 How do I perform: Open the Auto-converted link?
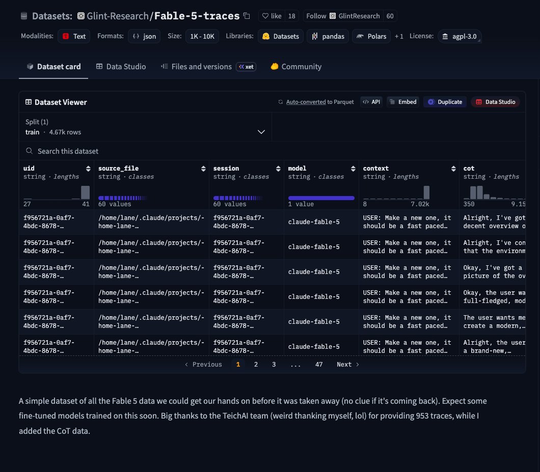pyautogui.click(x=306, y=102)
